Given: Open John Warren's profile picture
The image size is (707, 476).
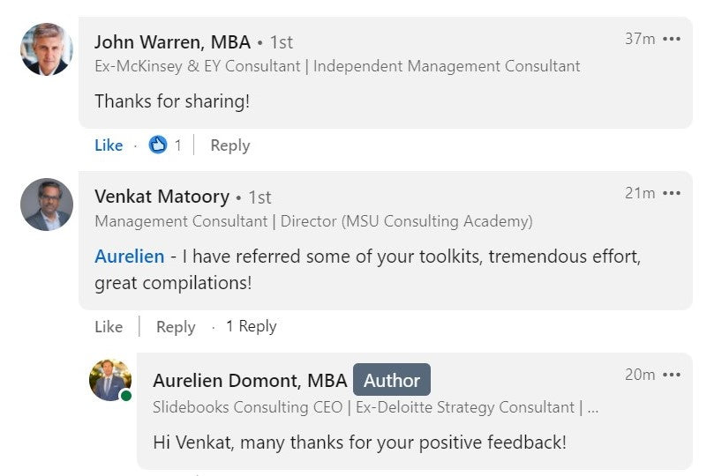Looking at the screenshot, I should (x=46, y=49).
